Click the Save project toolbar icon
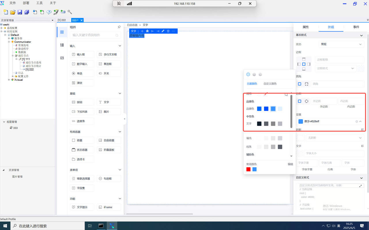This screenshot has width=369, height=230. pyautogui.click(x=20, y=12)
